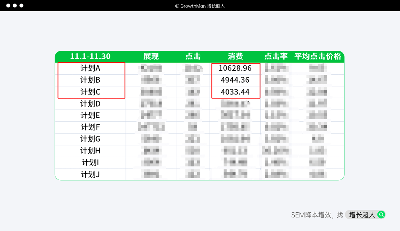Select the 平均点击价格 column header
Screen dimensions: 400x231
[x=318, y=56]
